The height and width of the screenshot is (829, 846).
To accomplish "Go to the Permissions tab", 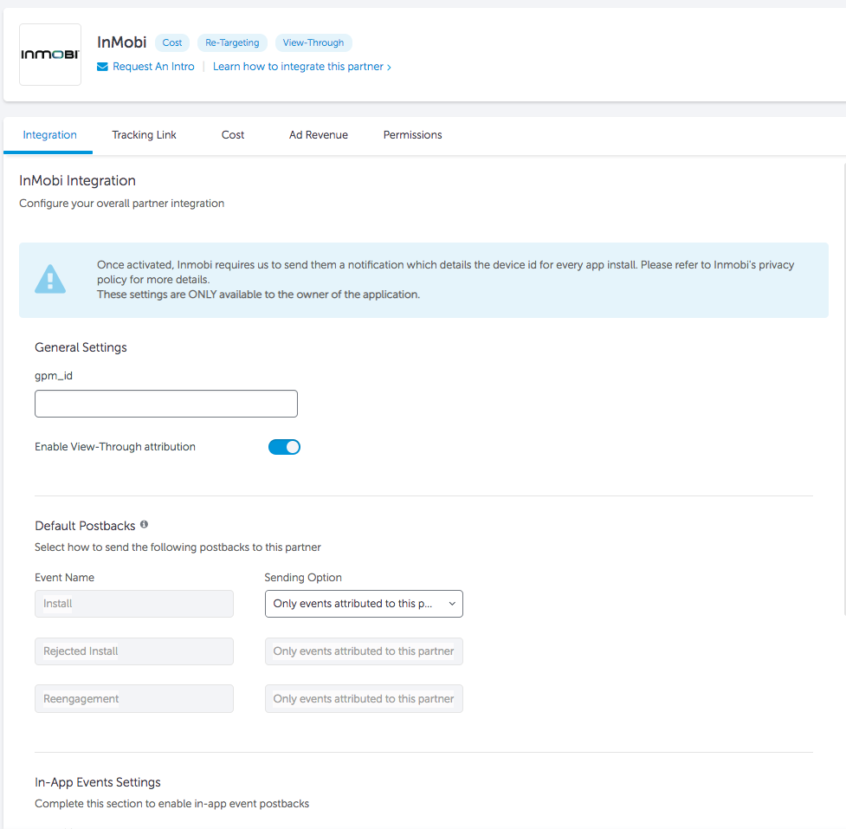I will (413, 135).
